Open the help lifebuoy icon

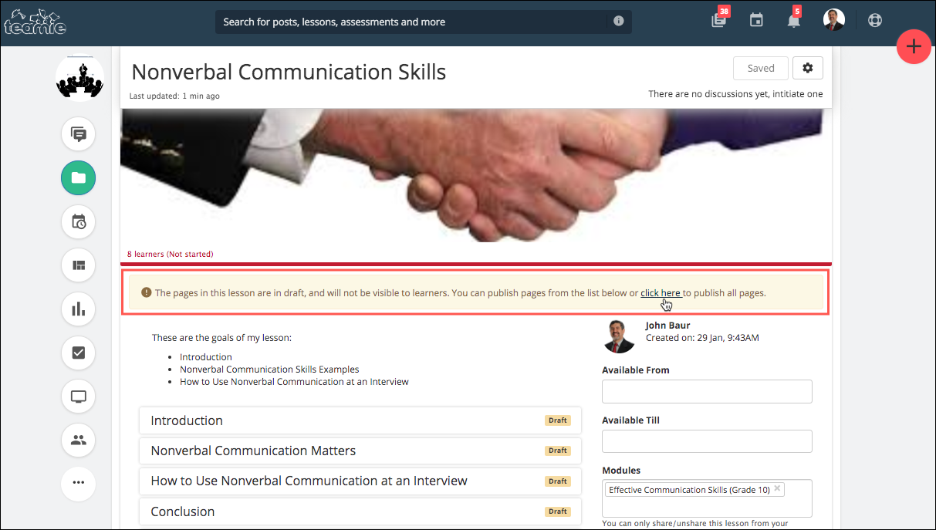(x=875, y=21)
